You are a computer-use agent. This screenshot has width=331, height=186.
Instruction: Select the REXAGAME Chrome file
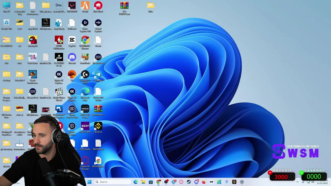[x=98, y=162]
